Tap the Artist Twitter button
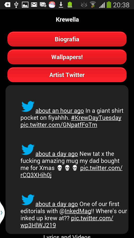This screenshot has height=238, width=134. [67, 75]
